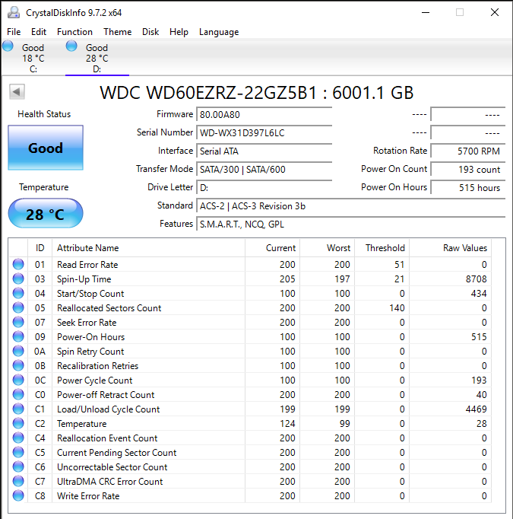The width and height of the screenshot is (513, 519).
Task: Click the Health Status label
Action: [x=44, y=114]
